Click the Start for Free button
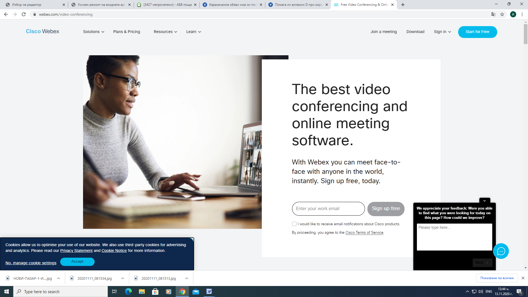This screenshot has height=297, width=528. pos(477,32)
